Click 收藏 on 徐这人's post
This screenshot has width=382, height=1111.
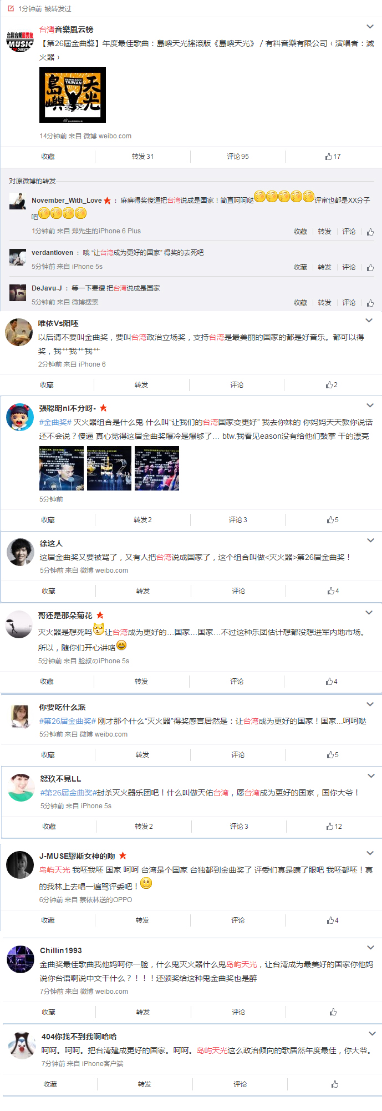point(49,591)
